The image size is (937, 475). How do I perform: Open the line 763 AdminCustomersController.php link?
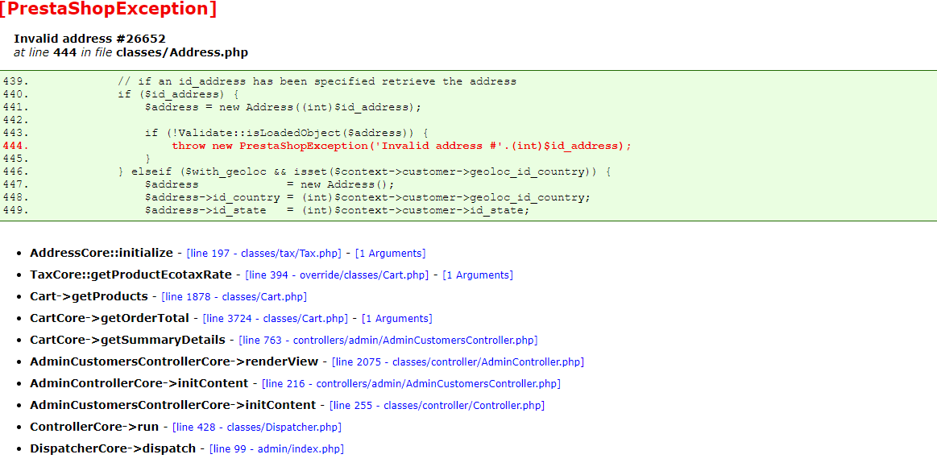[x=388, y=341]
